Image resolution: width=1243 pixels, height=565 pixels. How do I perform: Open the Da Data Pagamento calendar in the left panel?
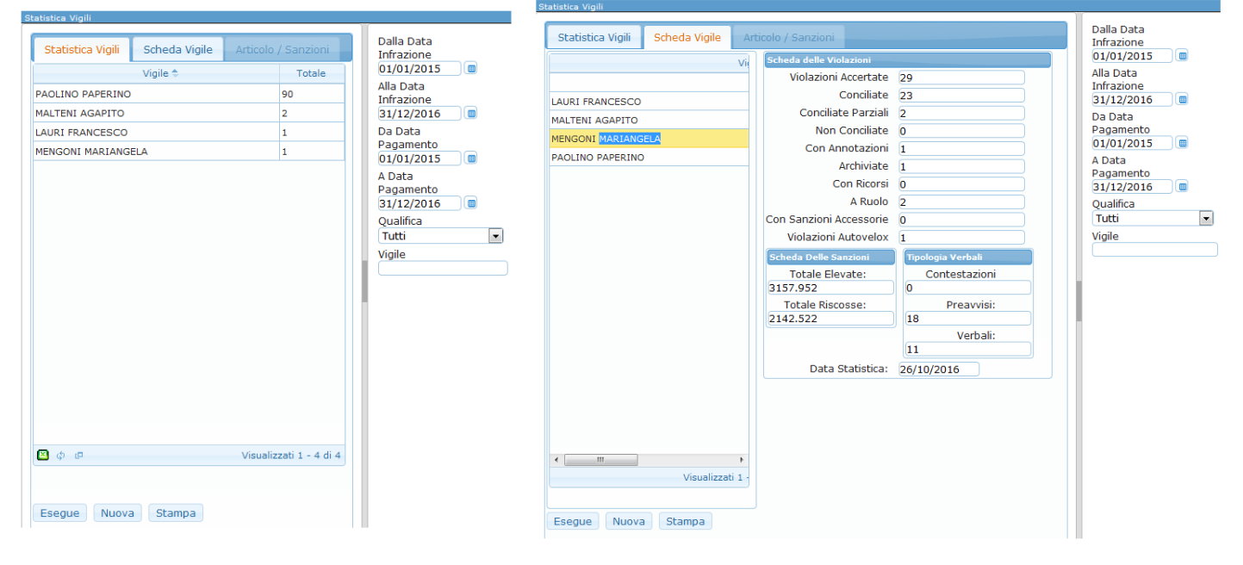click(x=471, y=158)
